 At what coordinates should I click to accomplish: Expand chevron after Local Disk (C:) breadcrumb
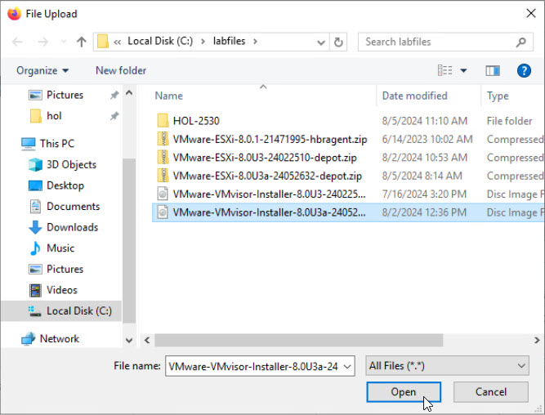tap(203, 42)
